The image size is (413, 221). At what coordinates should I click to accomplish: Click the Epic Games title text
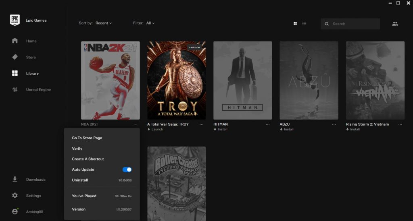click(36, 20)
